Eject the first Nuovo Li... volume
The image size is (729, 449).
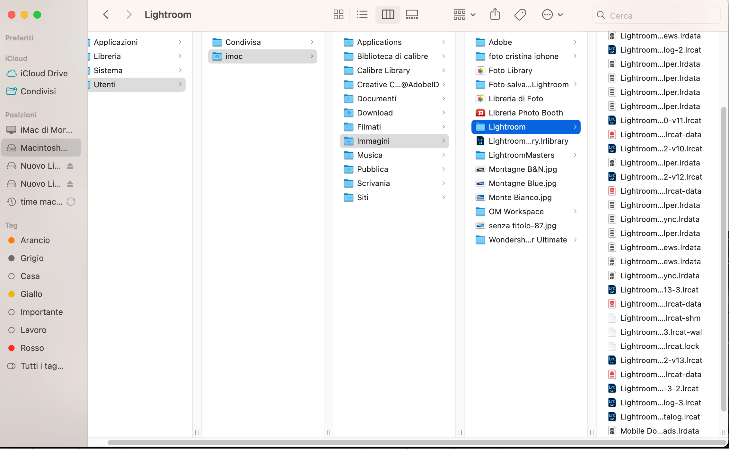tap(70, 166)
